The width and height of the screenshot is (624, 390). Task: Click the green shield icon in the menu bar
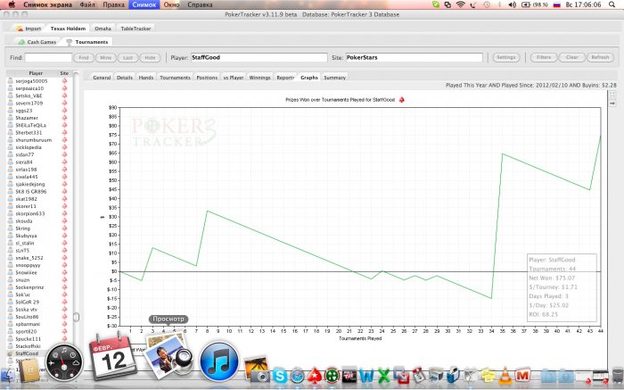[436, 4]
